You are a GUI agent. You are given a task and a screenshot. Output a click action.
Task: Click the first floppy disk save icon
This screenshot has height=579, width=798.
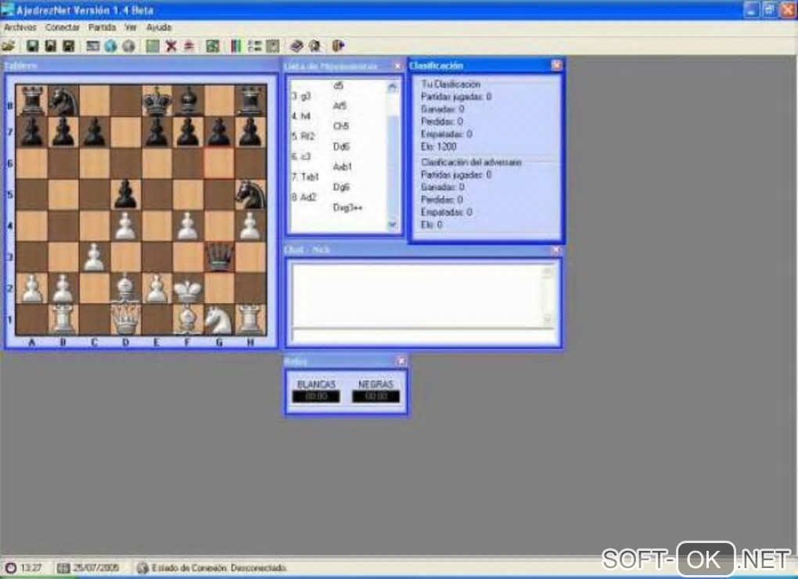32,46
